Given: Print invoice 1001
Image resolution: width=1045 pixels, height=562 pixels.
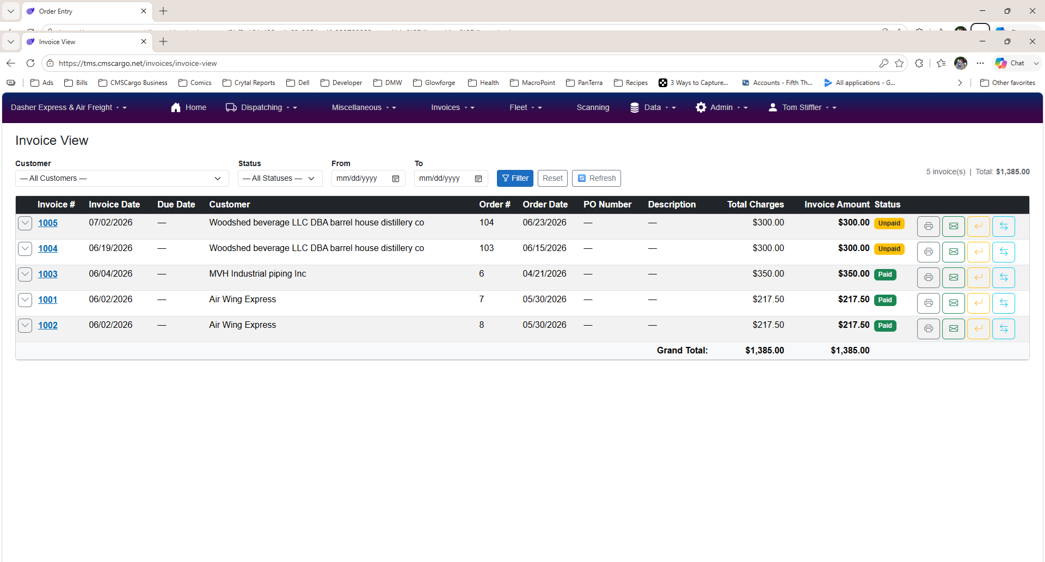Looking at the screenshot, I should click(x=929, y=303).
